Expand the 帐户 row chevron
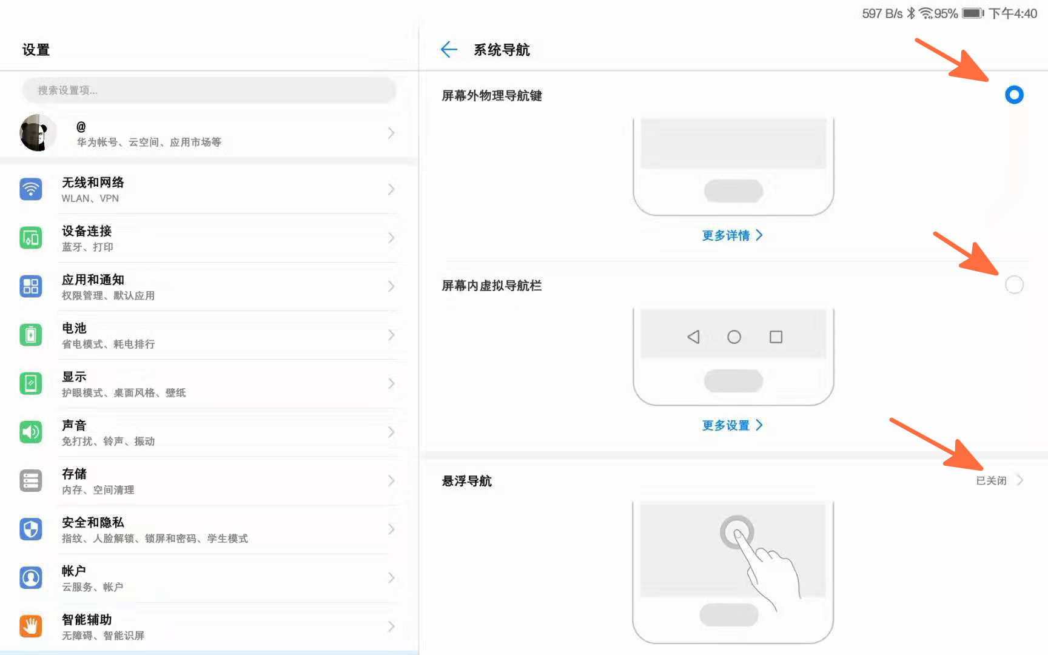The image size is (1048, 655). point(391,577)
